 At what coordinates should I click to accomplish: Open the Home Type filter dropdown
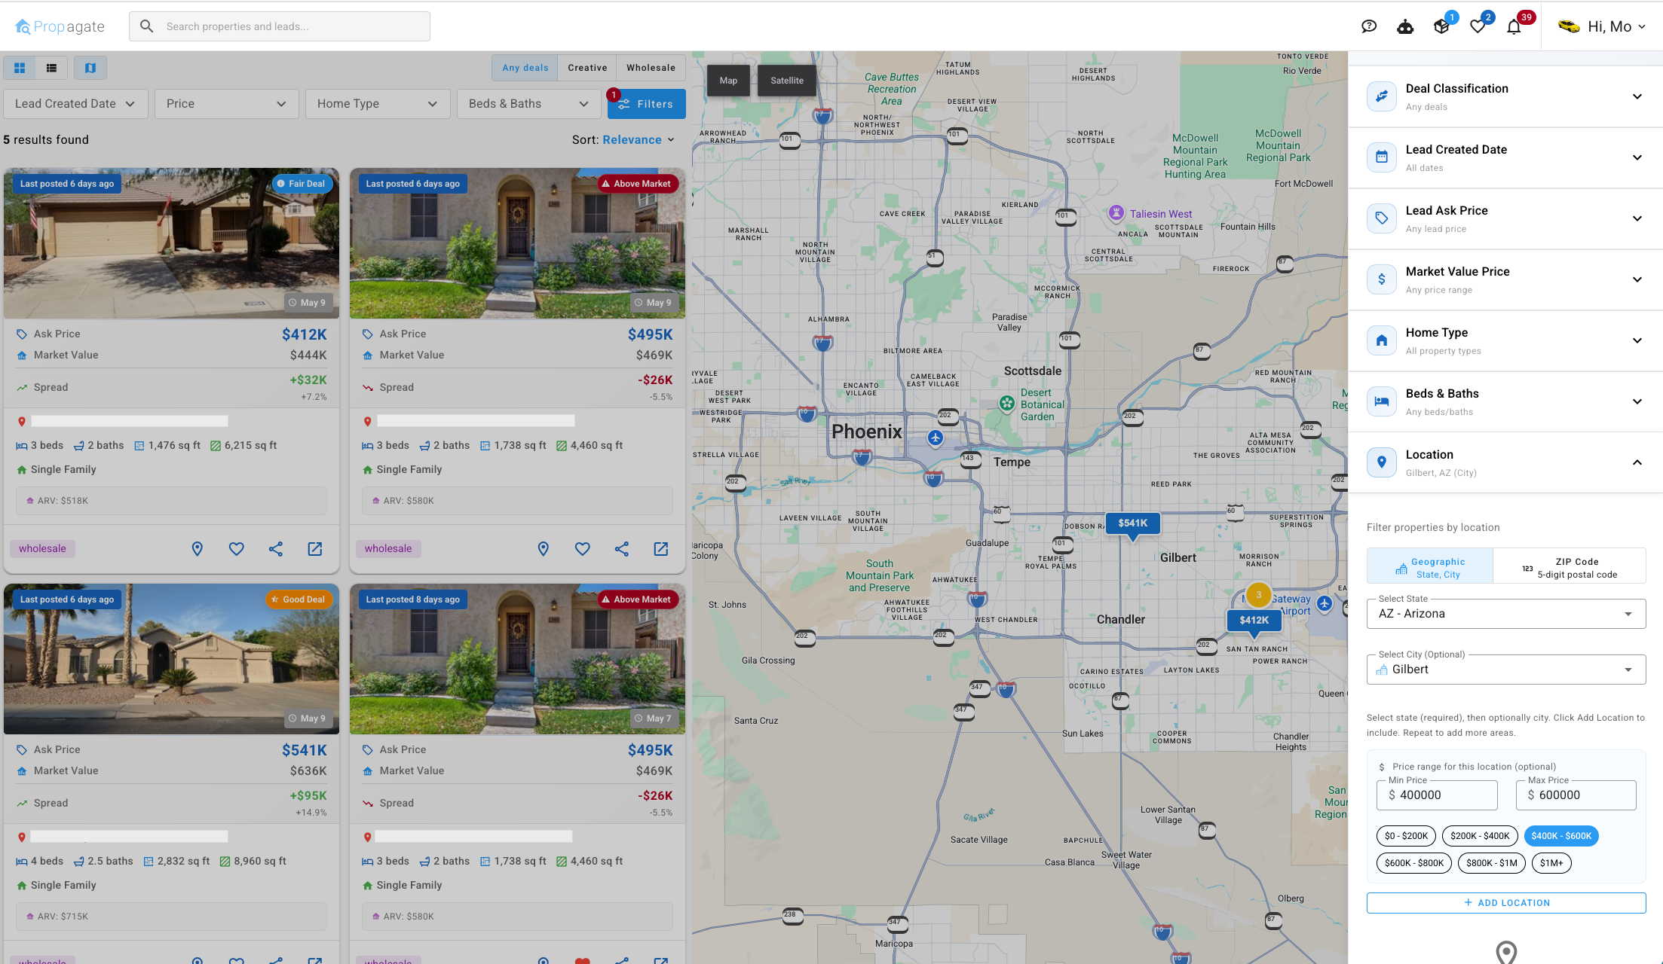[378, 103]
